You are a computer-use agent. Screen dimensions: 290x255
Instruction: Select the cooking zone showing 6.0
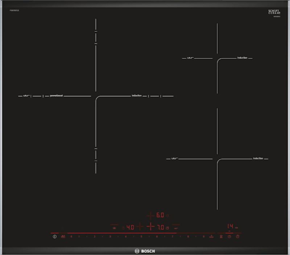tap(160, 215)
